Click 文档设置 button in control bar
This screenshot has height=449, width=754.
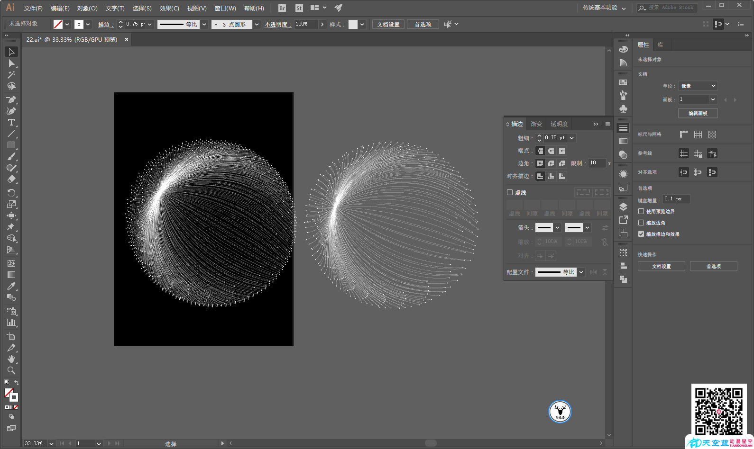coord(388,24)
